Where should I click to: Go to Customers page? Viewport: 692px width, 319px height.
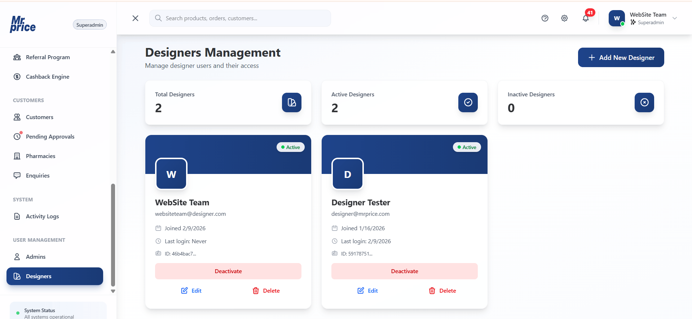(x=55, y=117)
